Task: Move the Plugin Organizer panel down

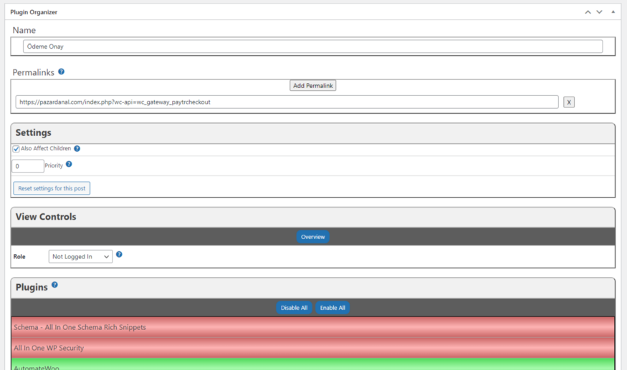Action: pyautogui.click(x=599, y=12)
